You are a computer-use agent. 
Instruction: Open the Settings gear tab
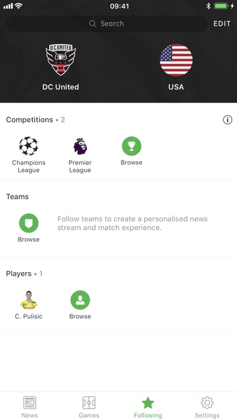[x=207, y=407]
